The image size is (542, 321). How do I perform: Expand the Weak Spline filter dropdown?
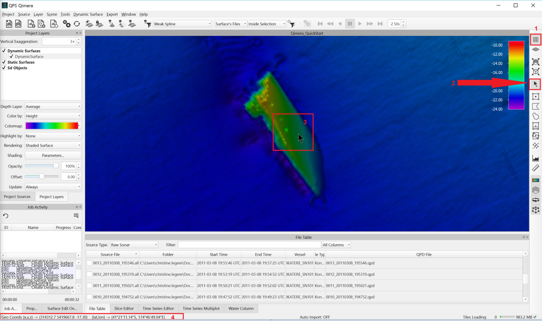[182, 24]
